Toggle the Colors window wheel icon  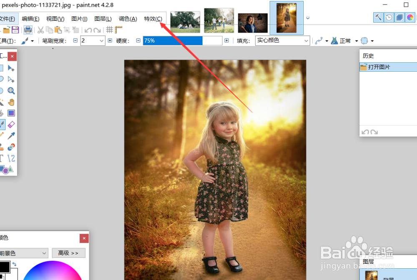410,18
